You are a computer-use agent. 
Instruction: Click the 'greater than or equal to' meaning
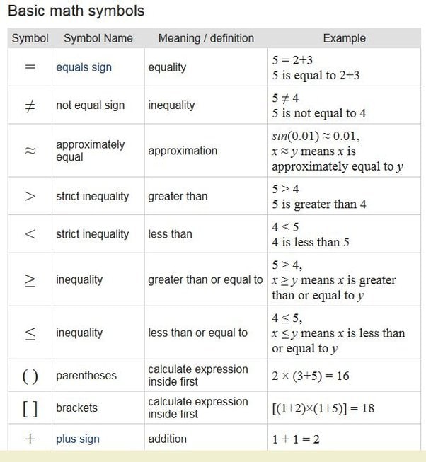click(205, 279)
